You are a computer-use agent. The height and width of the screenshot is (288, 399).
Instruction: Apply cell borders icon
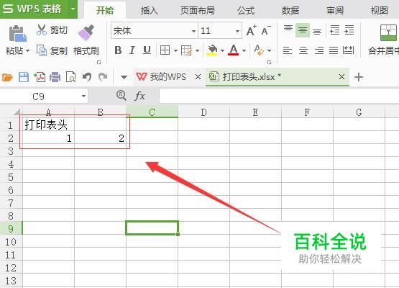coord(165,50)
